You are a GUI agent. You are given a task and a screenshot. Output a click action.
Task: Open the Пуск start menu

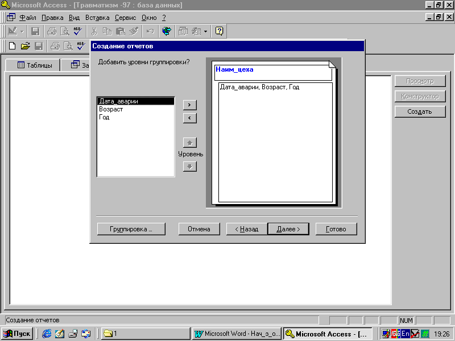pos(17,334)
